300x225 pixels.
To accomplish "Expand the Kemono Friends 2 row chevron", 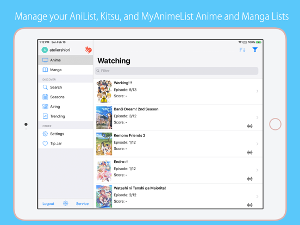I will [257, 144].
